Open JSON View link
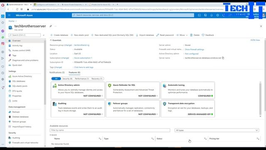This screenshot has height=150, width=266. 255,40
